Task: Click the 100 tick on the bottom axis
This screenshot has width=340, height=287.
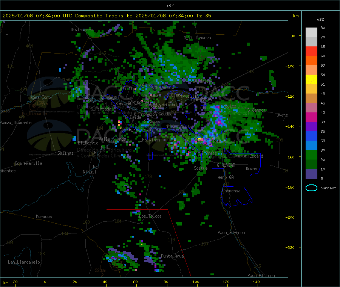Action: (196, 282)
